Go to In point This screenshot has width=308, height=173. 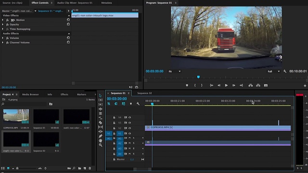click(x=211, y=86)
